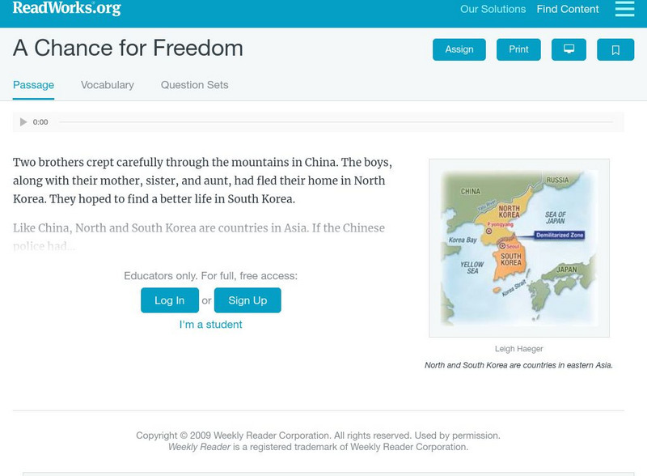Viewport: 647px width, 476px height.
Task: Open the Our Solutions menu
Action: tap(492, 9)
